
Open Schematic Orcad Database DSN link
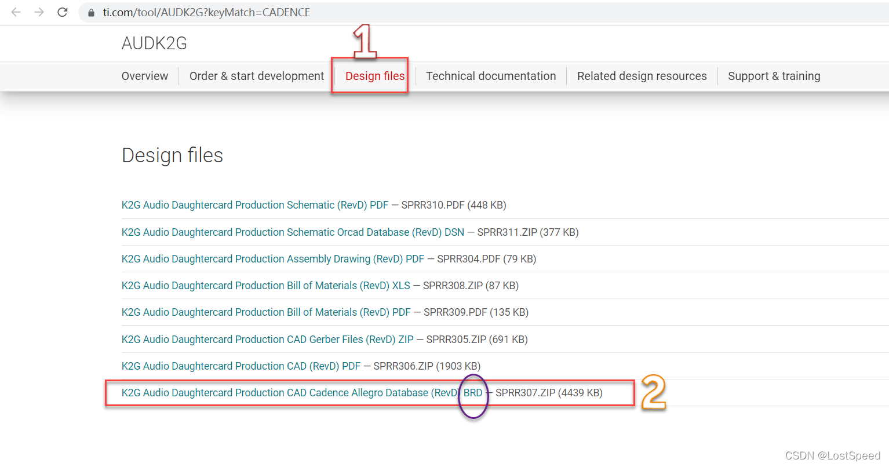pyautogui.click(x=293, y=232)
